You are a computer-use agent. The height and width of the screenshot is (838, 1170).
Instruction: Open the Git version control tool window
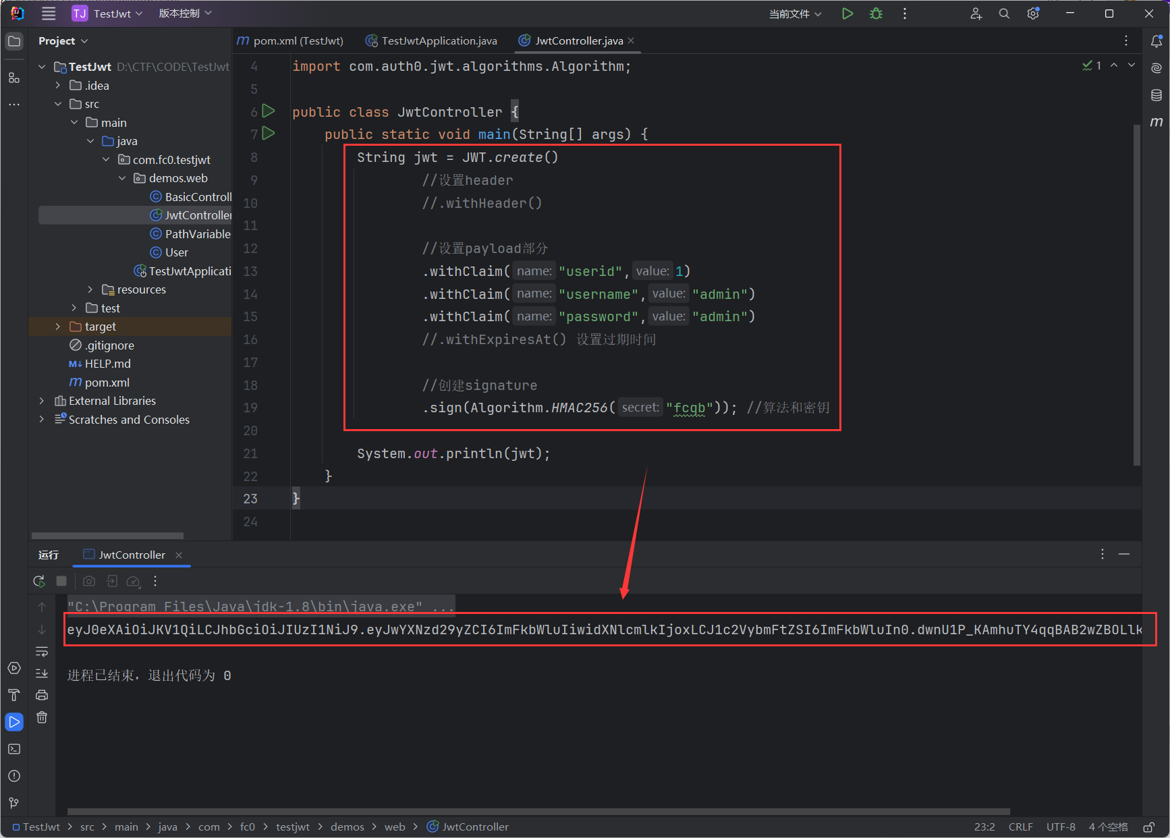(x=14, y=803)
